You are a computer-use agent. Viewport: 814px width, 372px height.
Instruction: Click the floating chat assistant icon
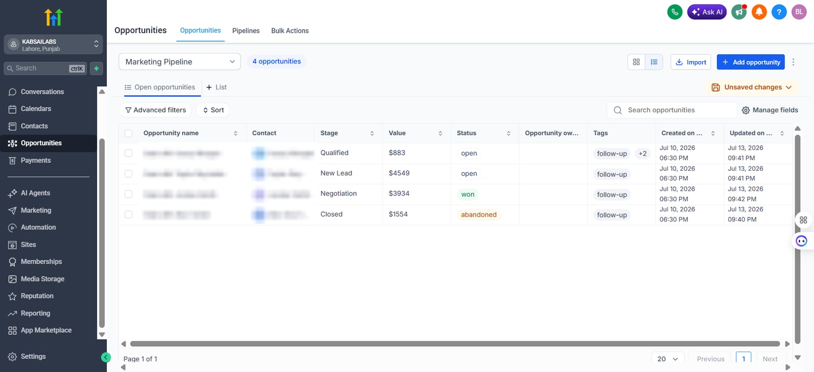coord(801,241)
